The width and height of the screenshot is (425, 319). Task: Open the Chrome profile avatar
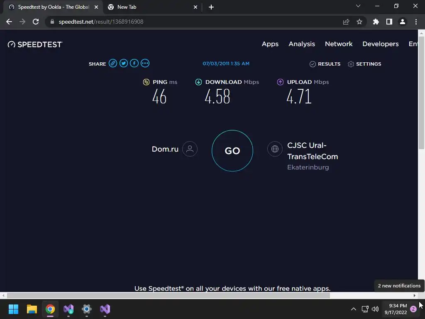click(x=403, y=22)
